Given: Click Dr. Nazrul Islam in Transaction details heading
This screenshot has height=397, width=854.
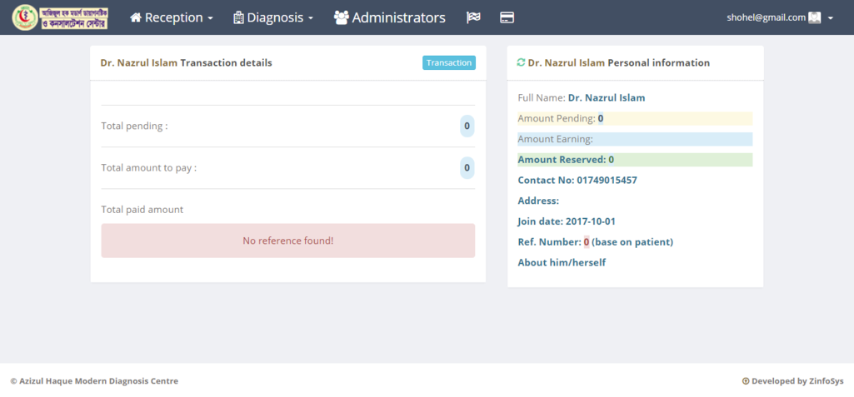Looking at the screenshot, I should (x=138, y=62).
